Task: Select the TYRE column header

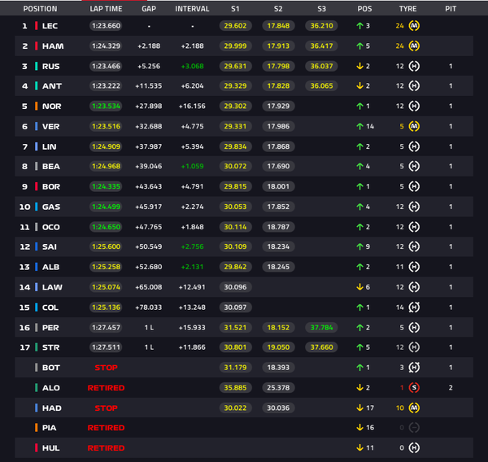Action: coord(407,9)
